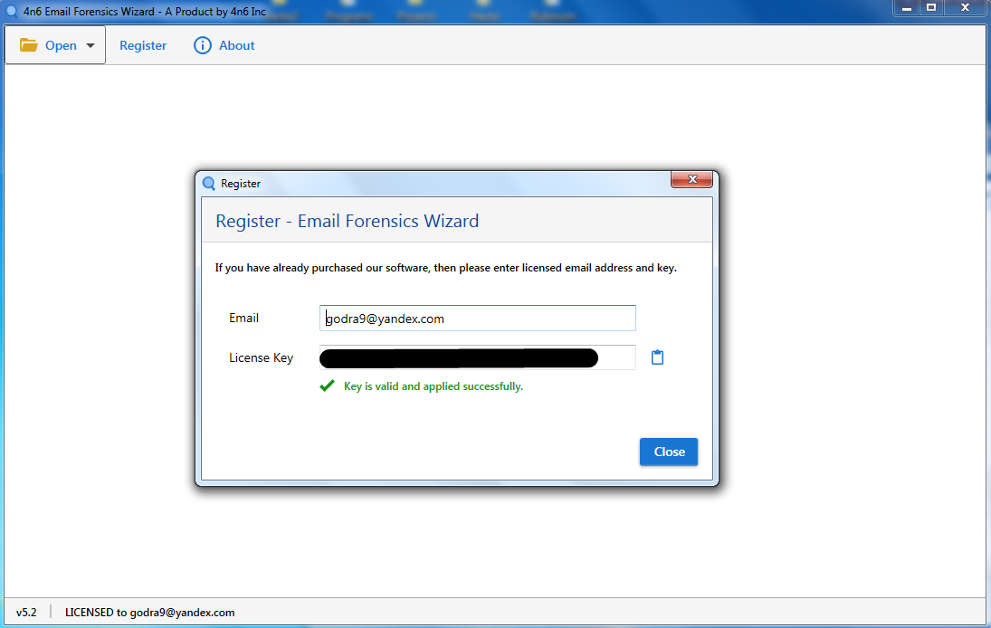Click the 'LICENSED to godra9@yandex.com' status text
Image resolution: width=991 pixels, height=628 pixels.
150,613
